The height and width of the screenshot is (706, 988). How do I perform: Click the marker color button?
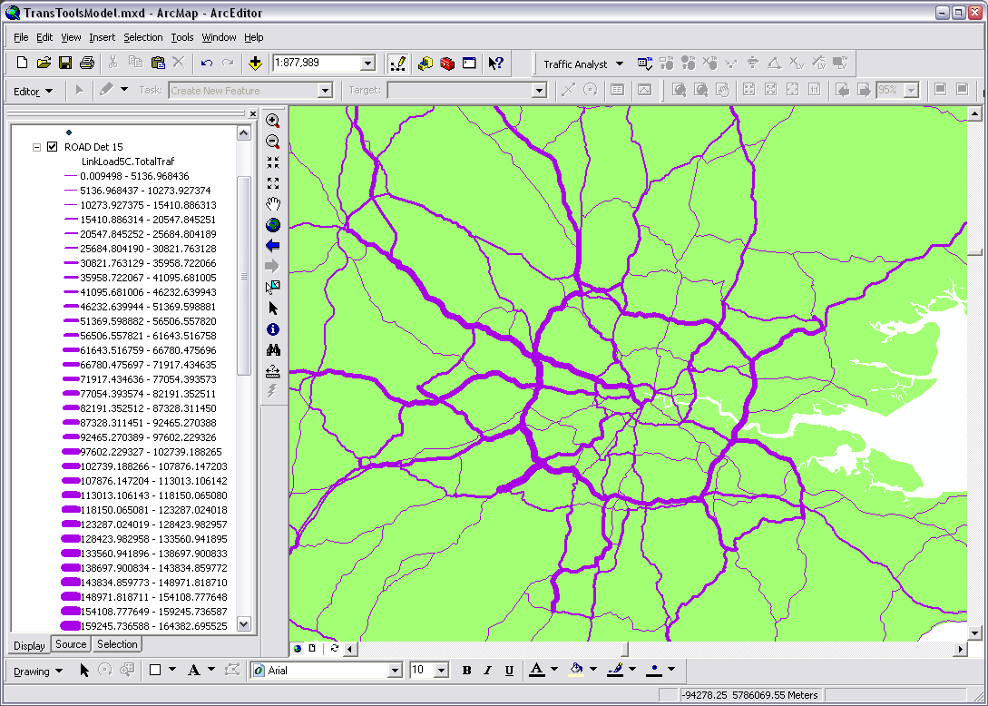pyautogui.click(x=655, y=670)
